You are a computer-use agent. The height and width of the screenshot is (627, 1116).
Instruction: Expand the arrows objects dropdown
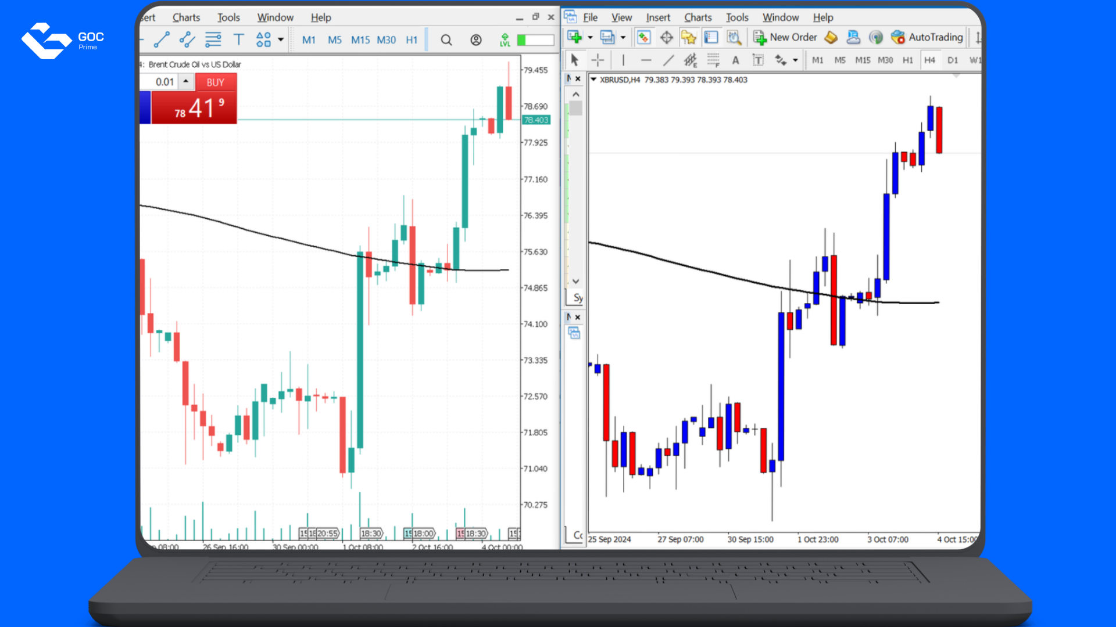tap(795, 60)
